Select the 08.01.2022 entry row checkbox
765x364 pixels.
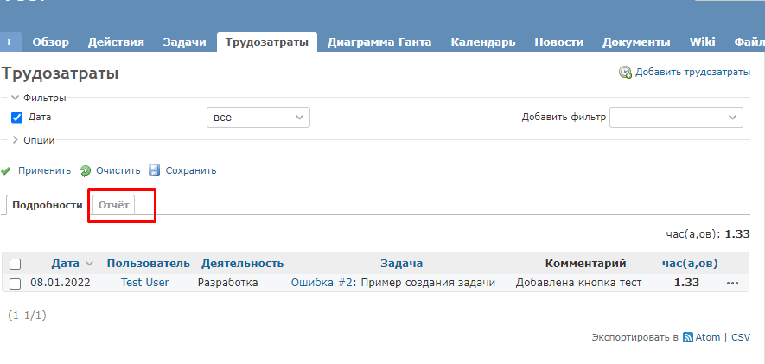(x=15, y=284)
